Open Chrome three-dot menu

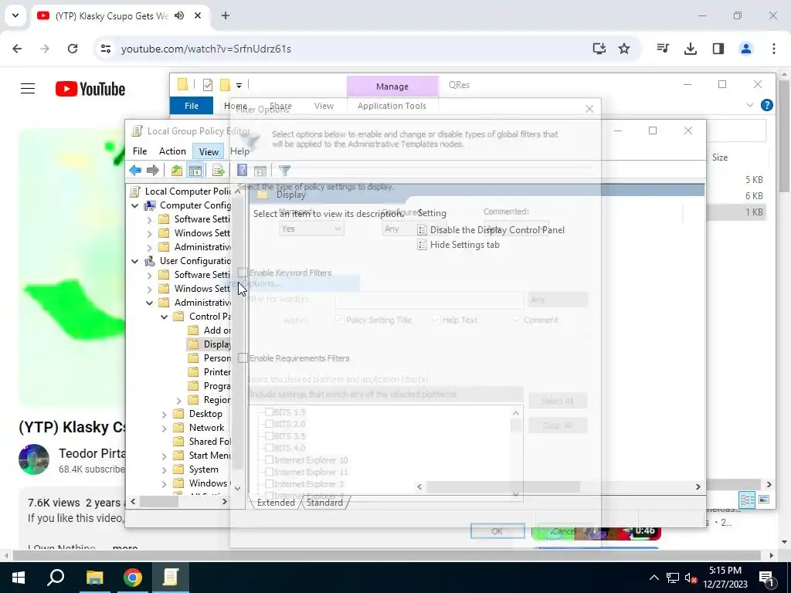[x=774, y=49]
